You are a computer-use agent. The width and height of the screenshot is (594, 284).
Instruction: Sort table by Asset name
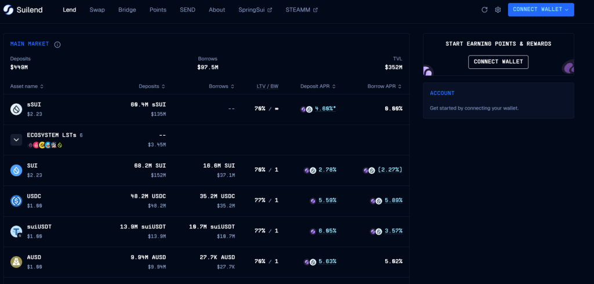27,86
